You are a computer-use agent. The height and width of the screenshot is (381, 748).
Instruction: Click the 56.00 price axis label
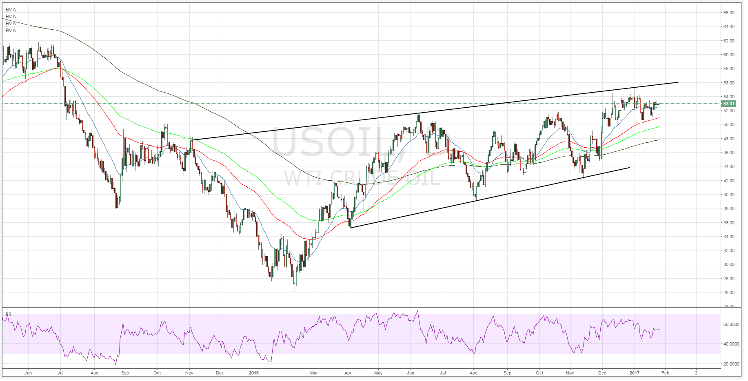[729, 83]
